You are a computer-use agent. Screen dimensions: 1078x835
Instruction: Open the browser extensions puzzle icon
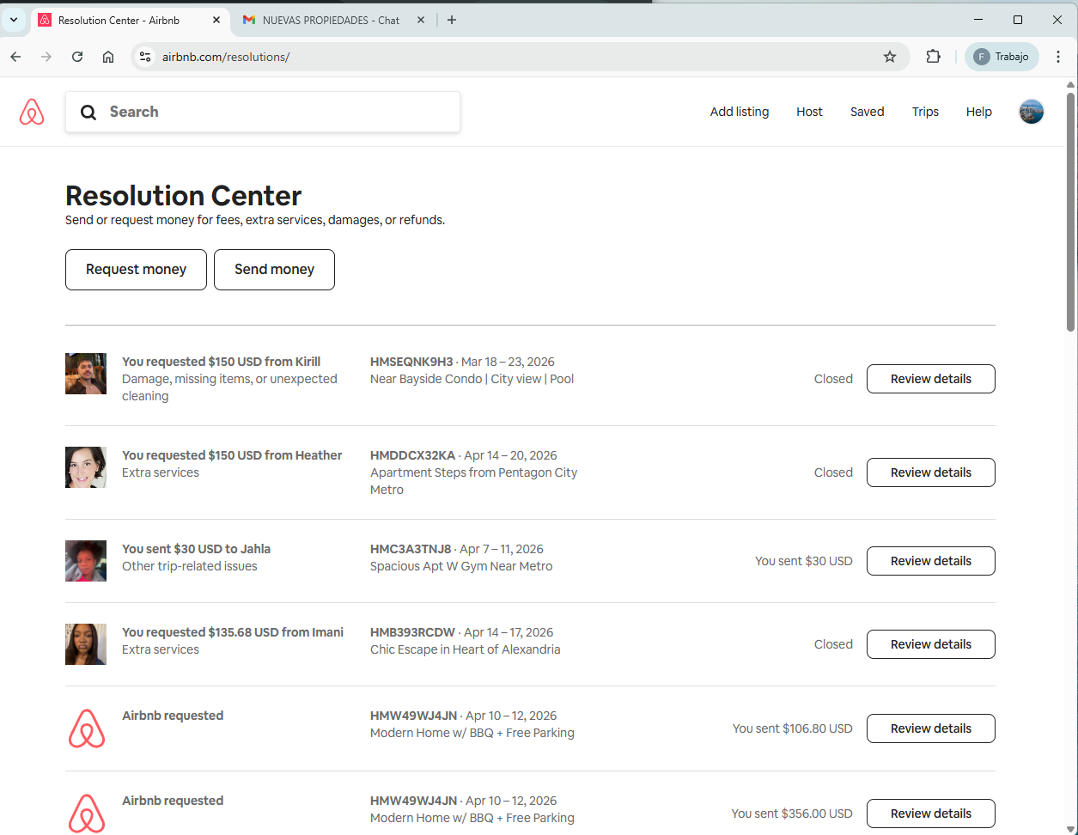[x=933, y=57]
